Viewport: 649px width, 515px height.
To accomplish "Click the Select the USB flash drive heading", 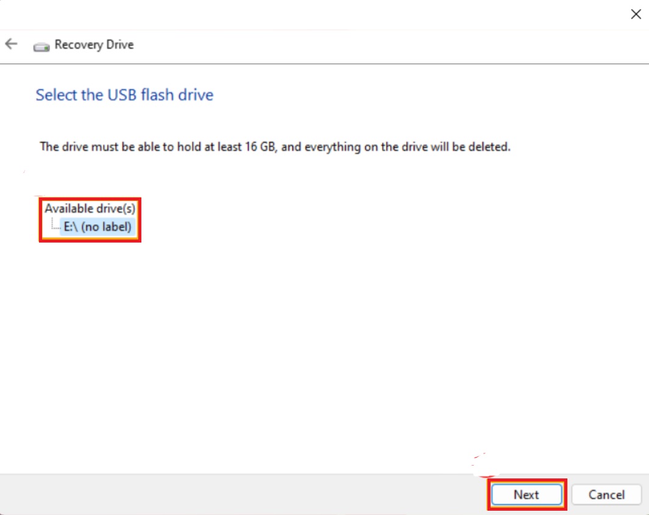I will (x=124, y=95).
